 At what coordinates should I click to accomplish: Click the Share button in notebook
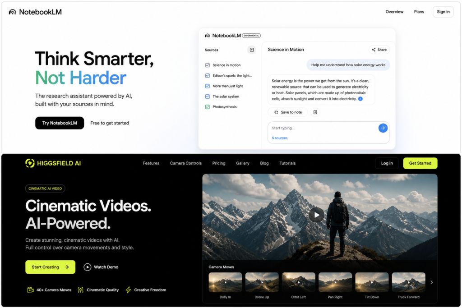tap(379, 50)
